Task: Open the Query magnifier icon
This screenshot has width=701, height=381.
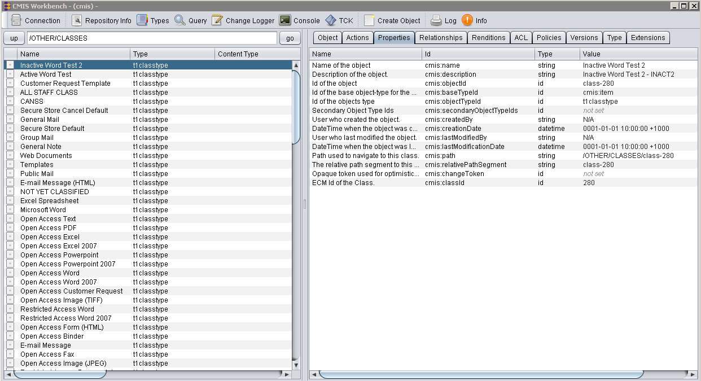Action: coord(180,20)
